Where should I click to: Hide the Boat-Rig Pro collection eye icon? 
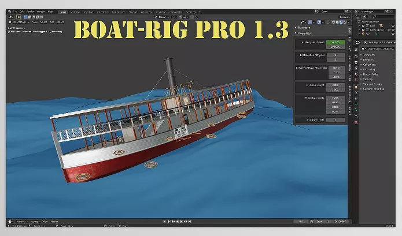click(x=393, y=30)
